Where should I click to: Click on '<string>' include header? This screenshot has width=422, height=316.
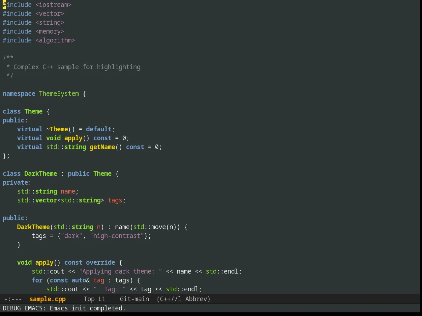click(50, 22)
